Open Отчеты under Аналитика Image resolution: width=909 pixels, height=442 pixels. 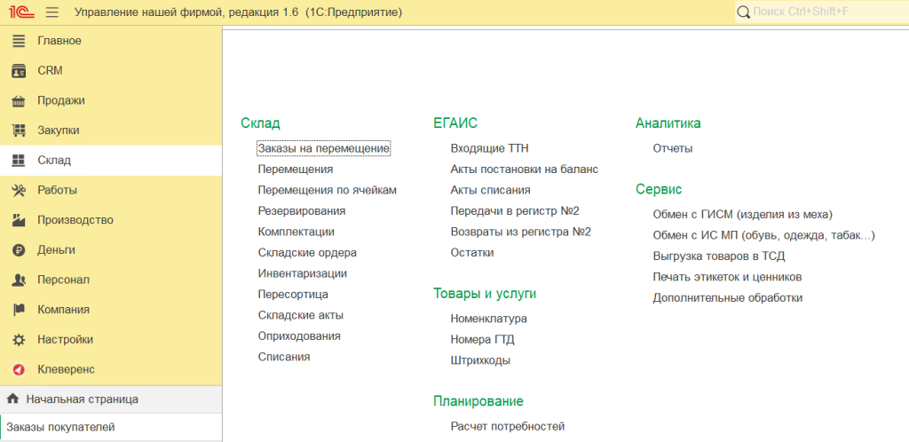673,148
